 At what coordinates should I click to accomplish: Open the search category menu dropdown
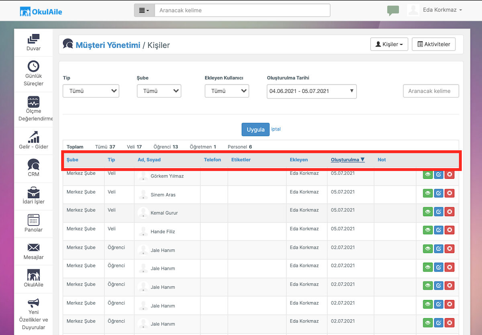tap(144, 10)
